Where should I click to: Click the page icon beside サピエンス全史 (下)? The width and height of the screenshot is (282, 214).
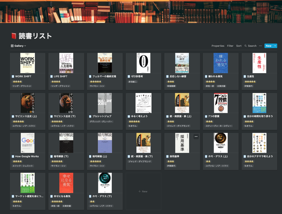pyautogui.click(x=51, y=116)
